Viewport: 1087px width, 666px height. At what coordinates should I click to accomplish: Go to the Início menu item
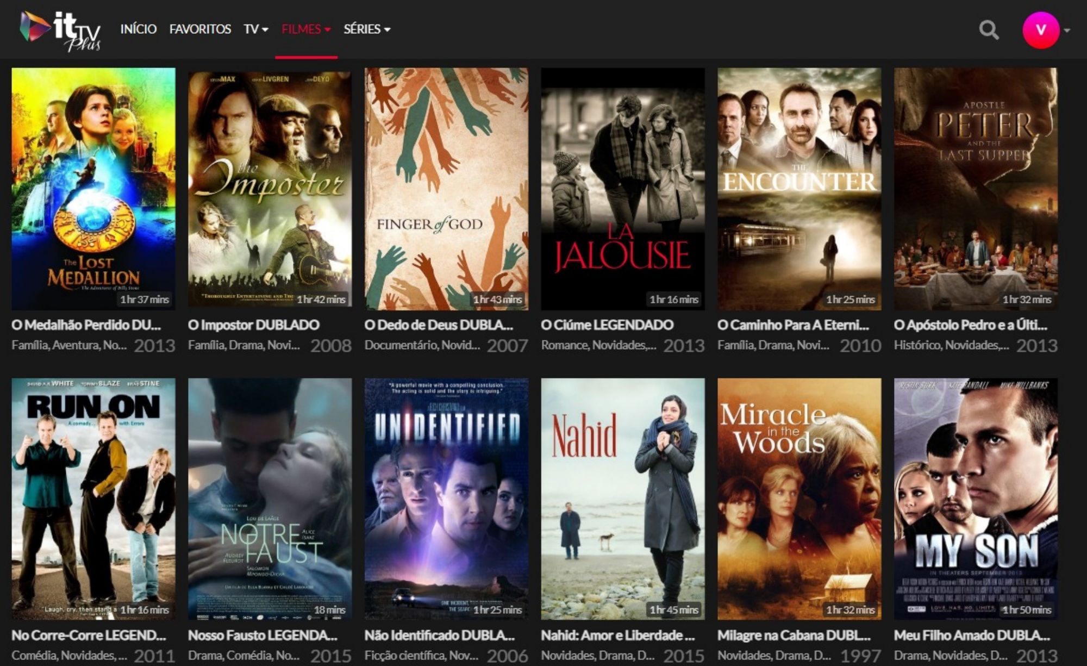(x=139, y=29)
